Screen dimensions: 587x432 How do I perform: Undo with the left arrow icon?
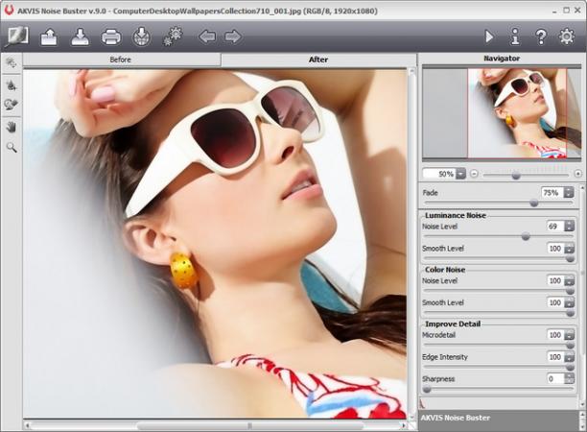[x=207, y=36]
